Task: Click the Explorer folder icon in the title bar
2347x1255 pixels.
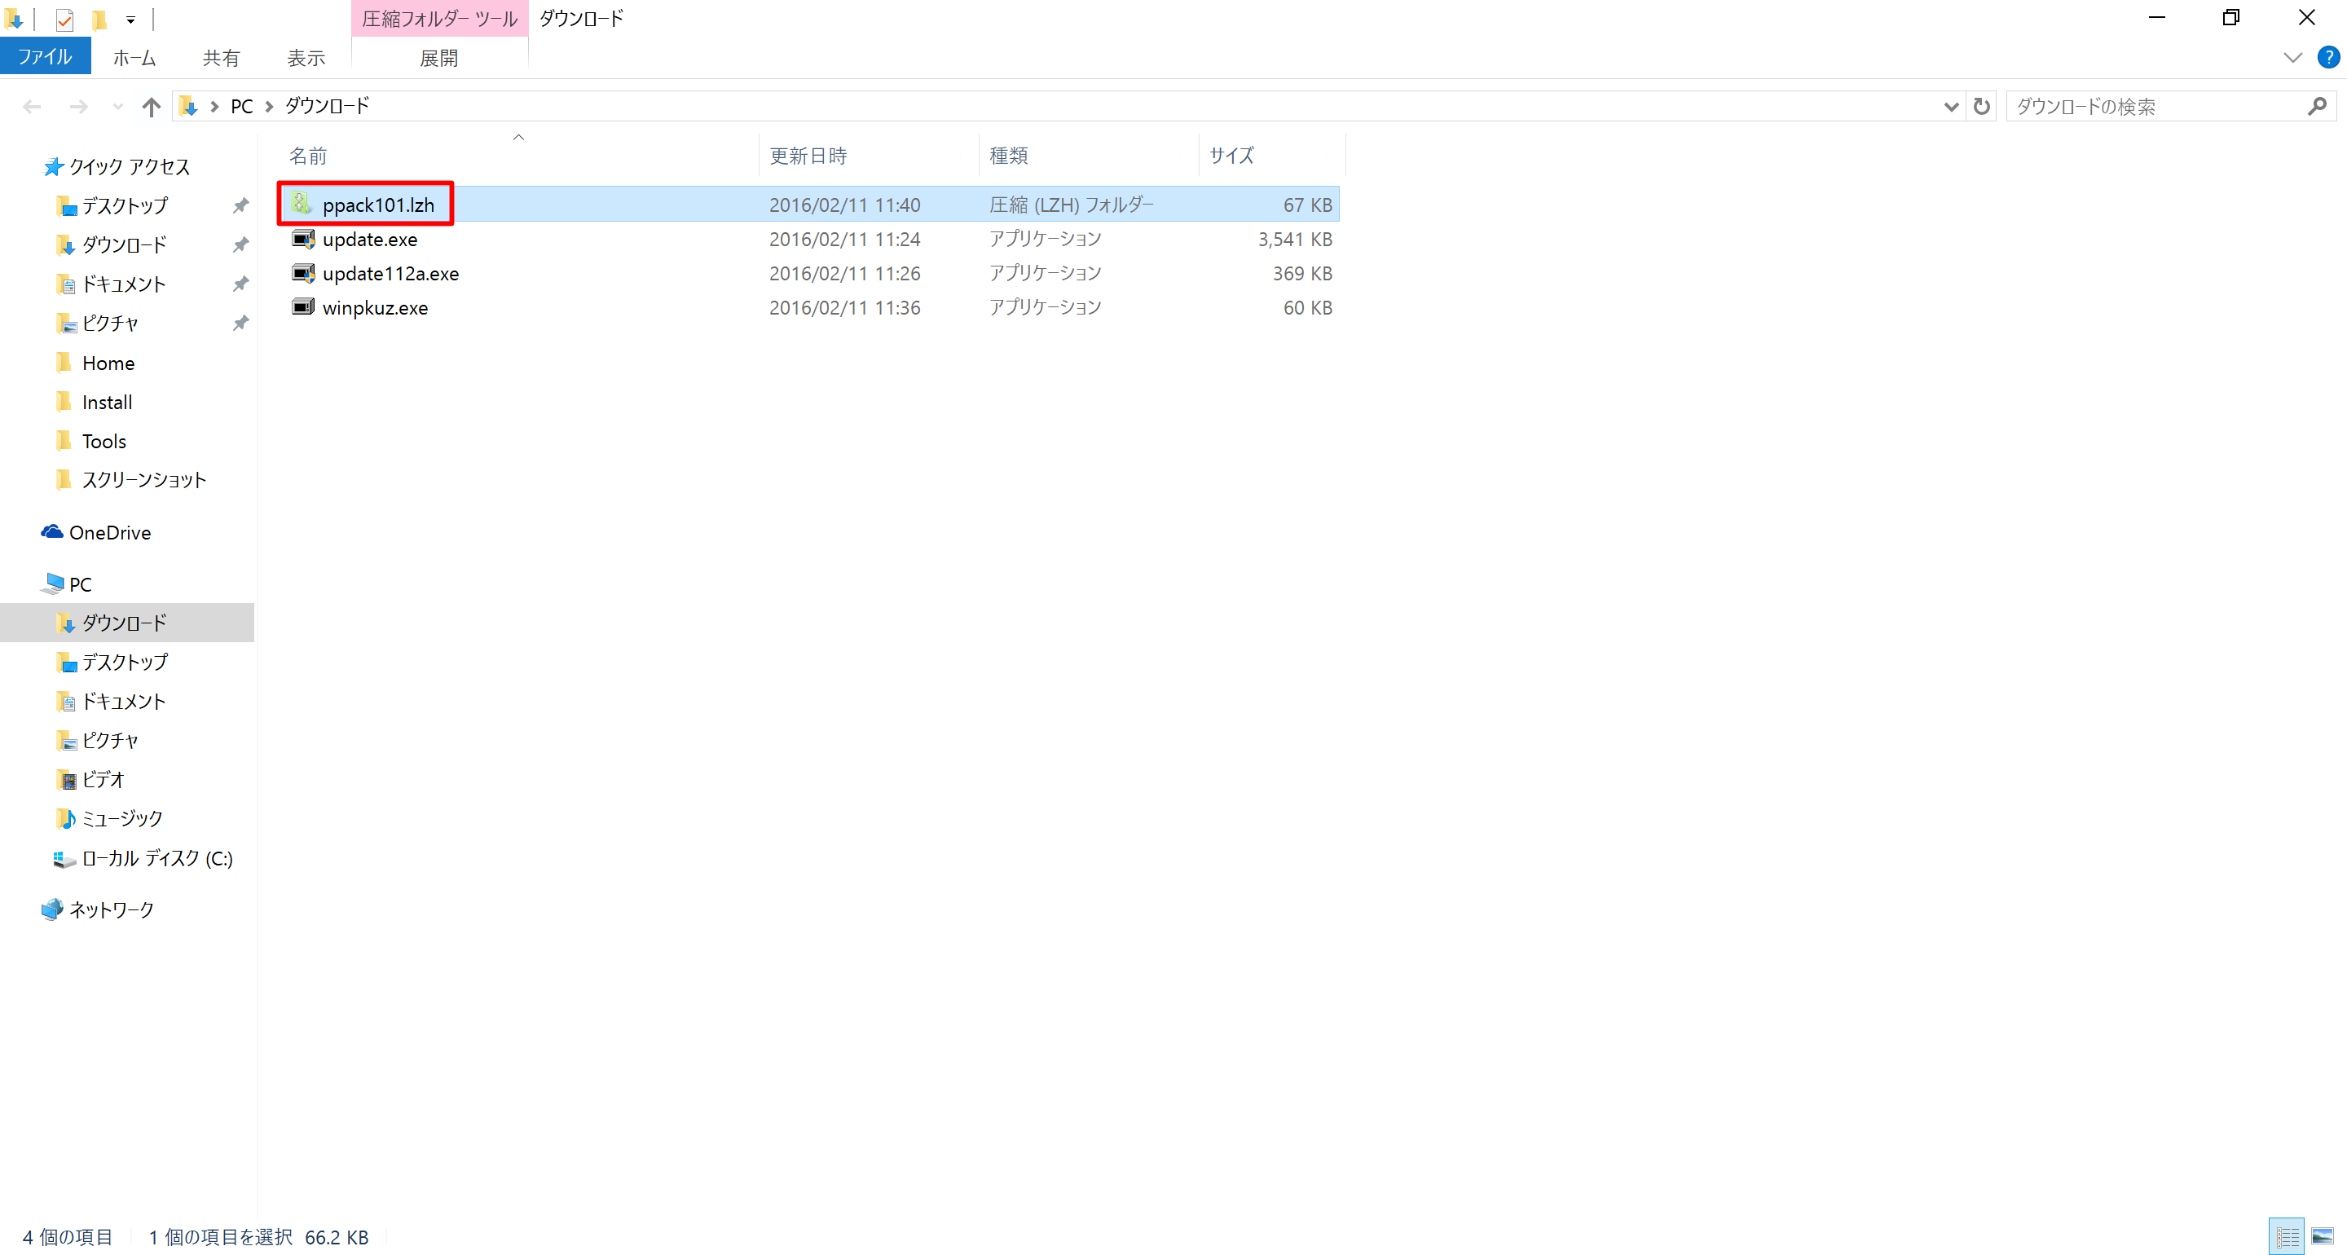Action: (14, 19)
